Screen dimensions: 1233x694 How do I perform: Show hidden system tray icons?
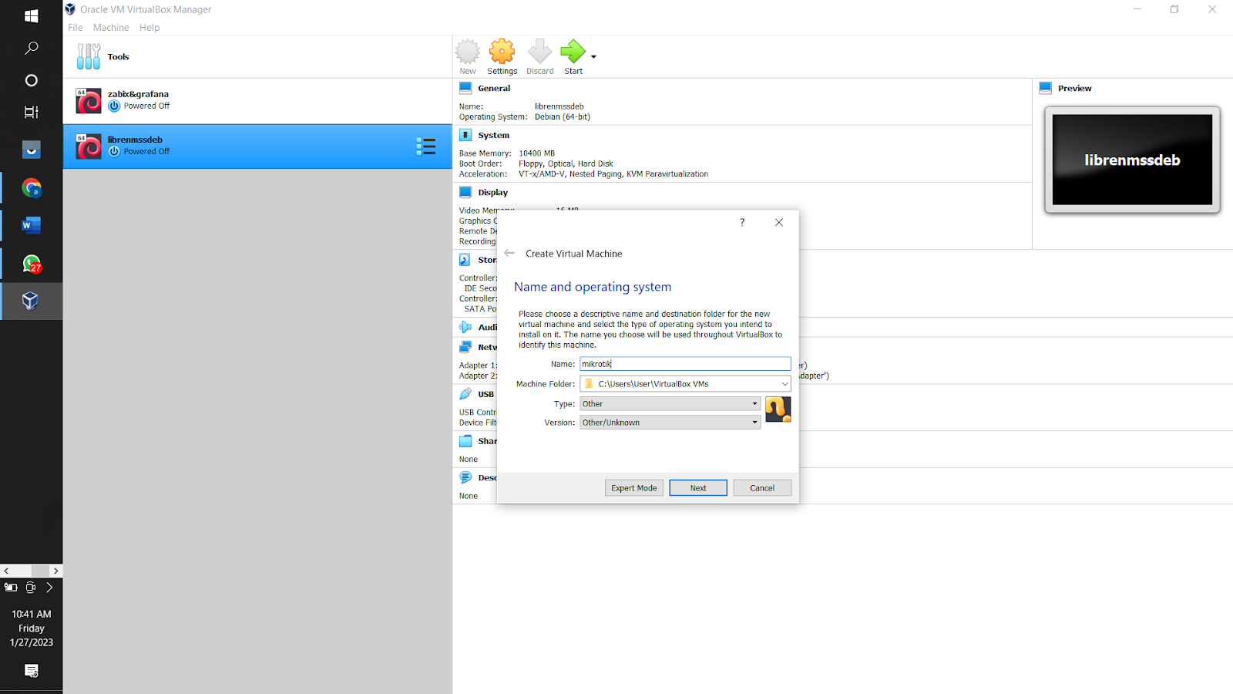coord(49,588)
